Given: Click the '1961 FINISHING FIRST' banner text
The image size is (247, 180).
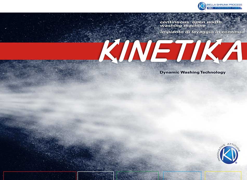Looking at the screenshot, I should [x=224, y=8].
